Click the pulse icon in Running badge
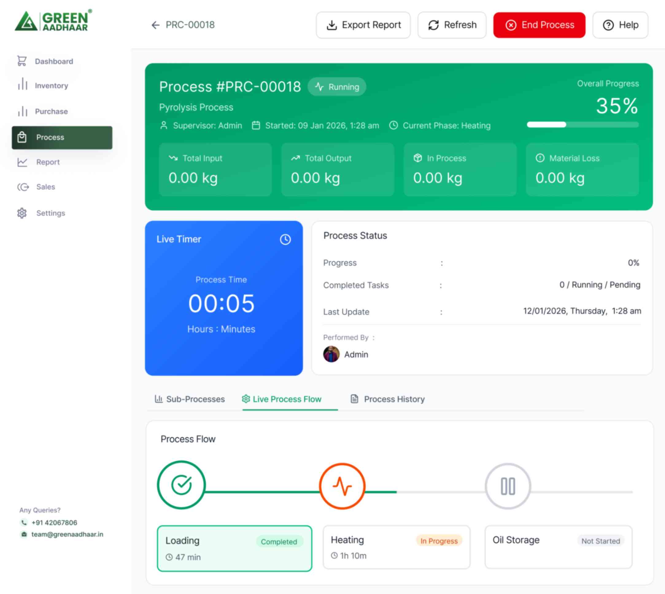This screenshot has height=594, width=665. click(x=319, y=87)
